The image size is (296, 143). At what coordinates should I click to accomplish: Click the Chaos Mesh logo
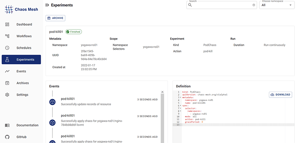(21, 9)
